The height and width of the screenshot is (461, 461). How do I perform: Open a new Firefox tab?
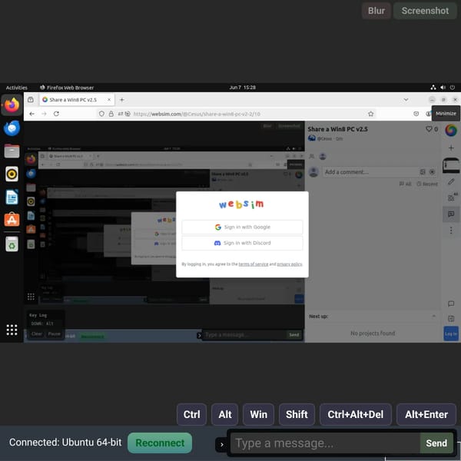[x=121, y=100]
